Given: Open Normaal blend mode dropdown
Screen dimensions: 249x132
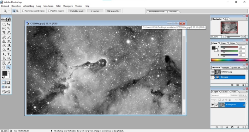Looking at the screenshot, I should point(221,96).
